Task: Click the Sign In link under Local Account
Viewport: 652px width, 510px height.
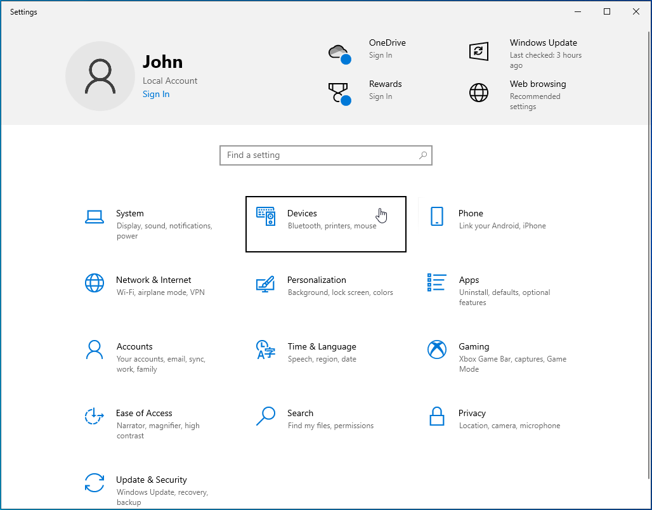Action: (156, 95)
